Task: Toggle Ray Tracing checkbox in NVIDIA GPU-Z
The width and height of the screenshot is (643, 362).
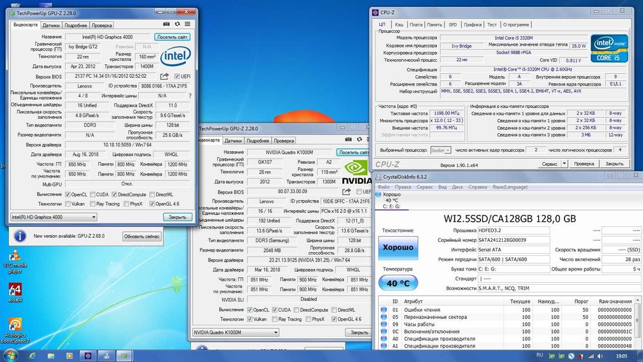Action: pos(275,319)
